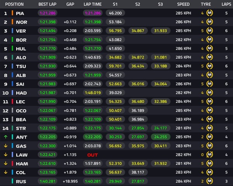
Task: Click the red OUT status for LAW
Action: coord(92,155)
